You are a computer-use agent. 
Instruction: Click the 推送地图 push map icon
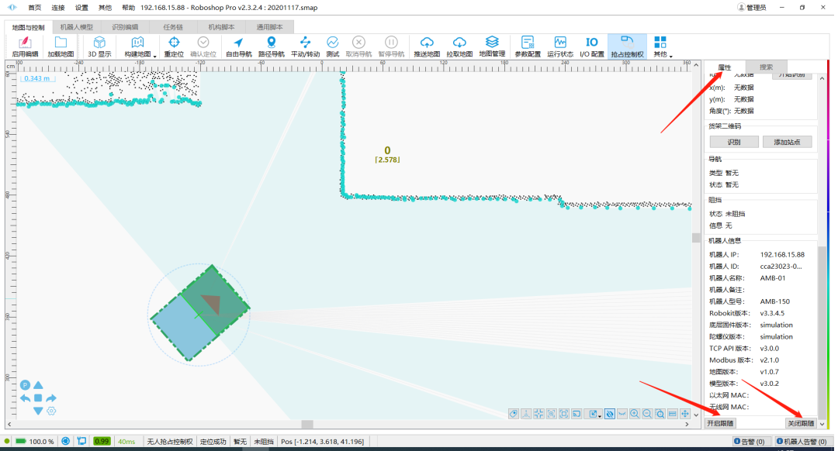coord(426,46)
